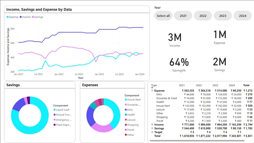
Task: Click the 2023 column header in matrix
Action: click(215, 85)
